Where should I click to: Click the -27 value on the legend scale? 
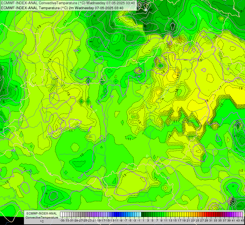pos(81,220)
